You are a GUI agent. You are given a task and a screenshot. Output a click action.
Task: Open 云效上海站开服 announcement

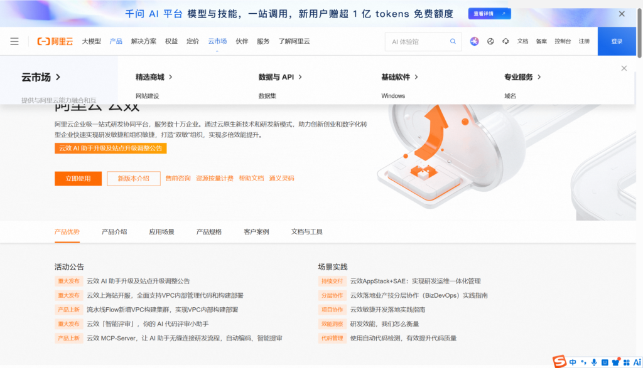pos(165,295)
